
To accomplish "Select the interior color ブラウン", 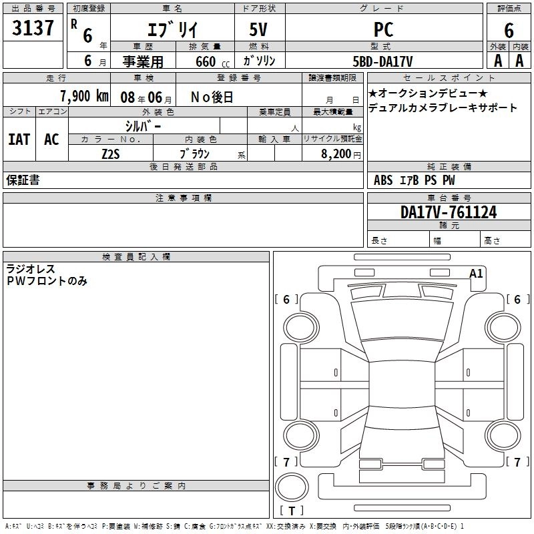I will pos(195,154).
